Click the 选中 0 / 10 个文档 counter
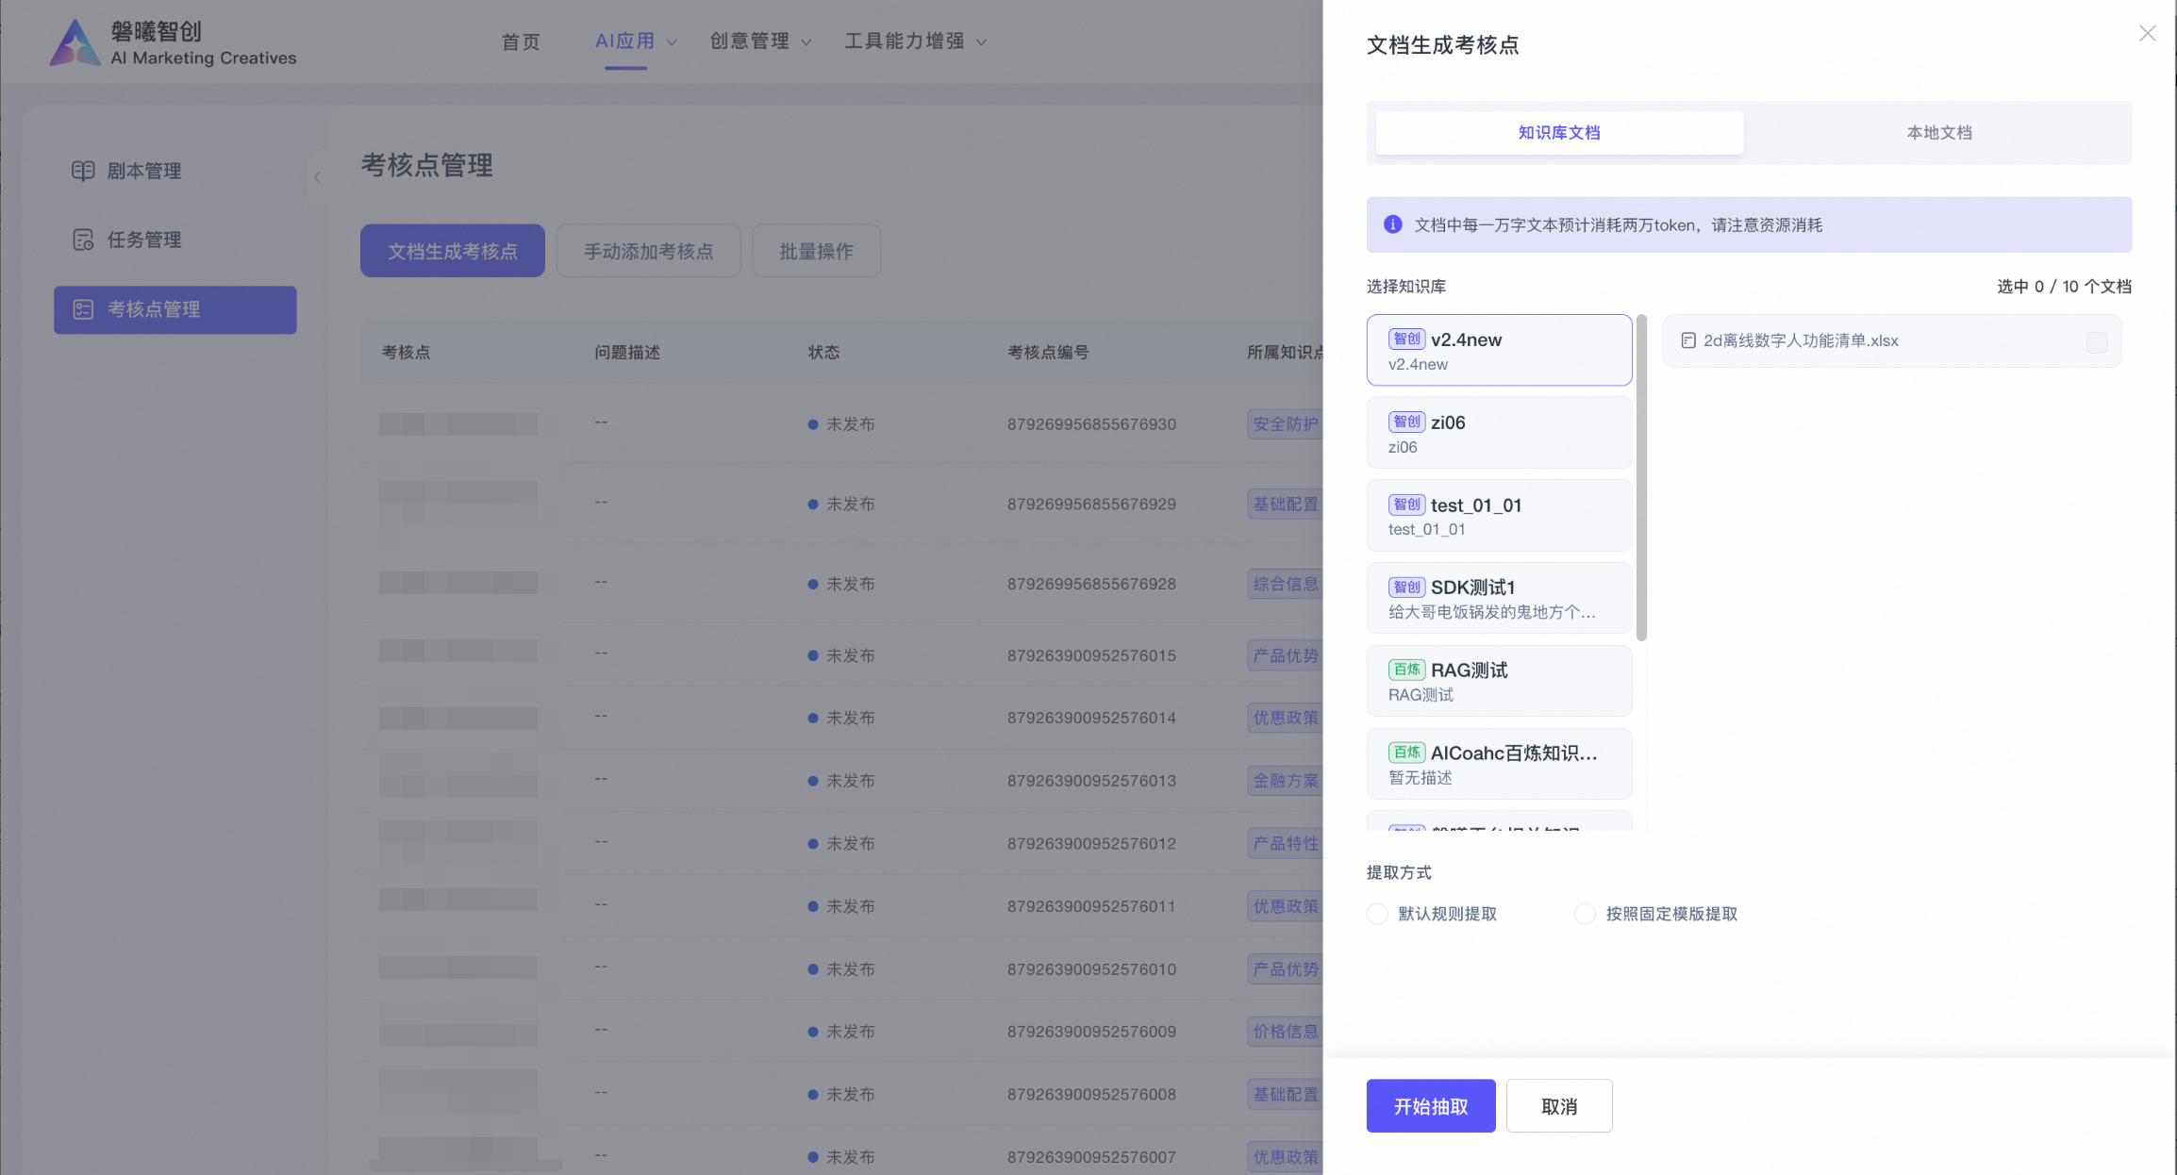The width and height of the screenshot is (2177, 1175). pyautogui.click(x=2064, y=286)
